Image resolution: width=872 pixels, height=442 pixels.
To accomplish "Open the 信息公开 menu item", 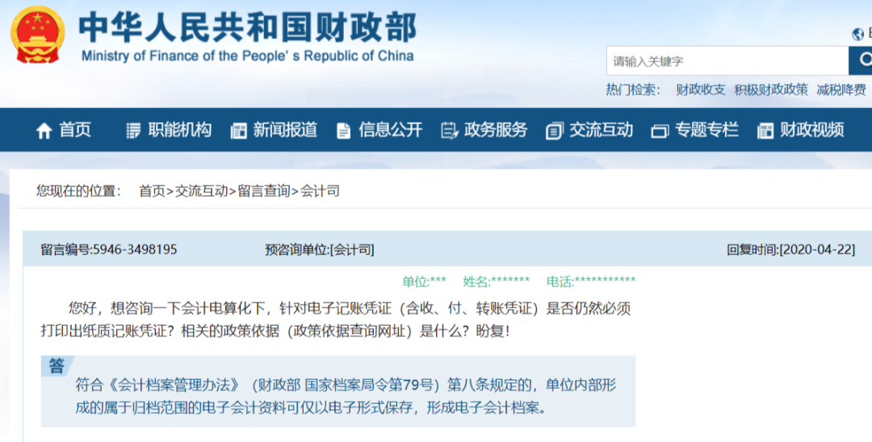I will (391, 130).
